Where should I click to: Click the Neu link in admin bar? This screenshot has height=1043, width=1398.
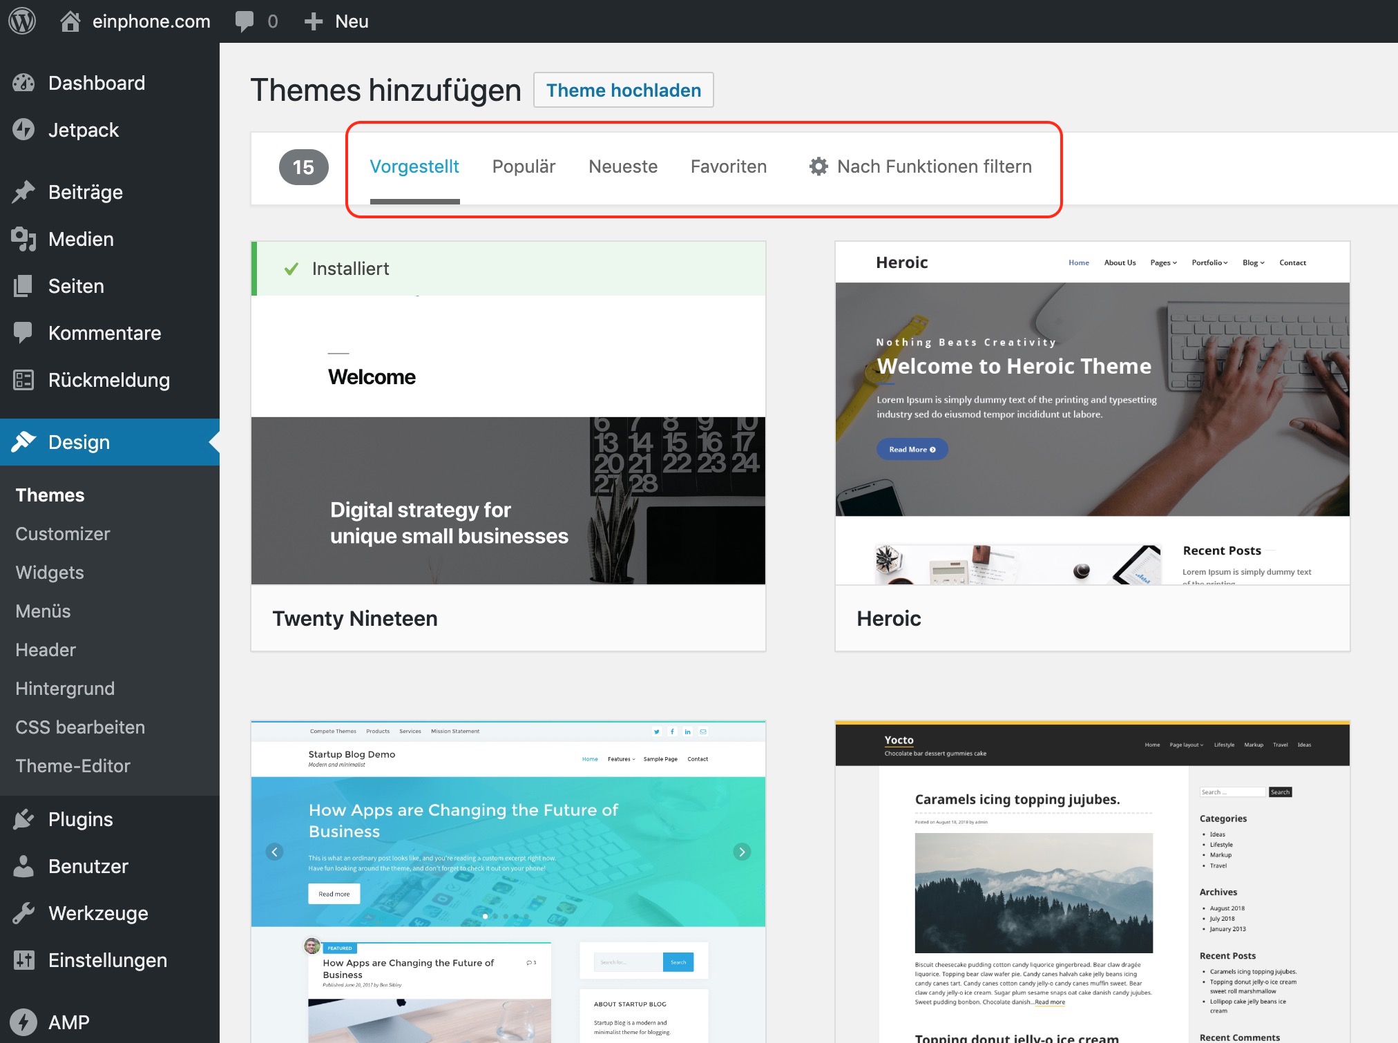352,21
